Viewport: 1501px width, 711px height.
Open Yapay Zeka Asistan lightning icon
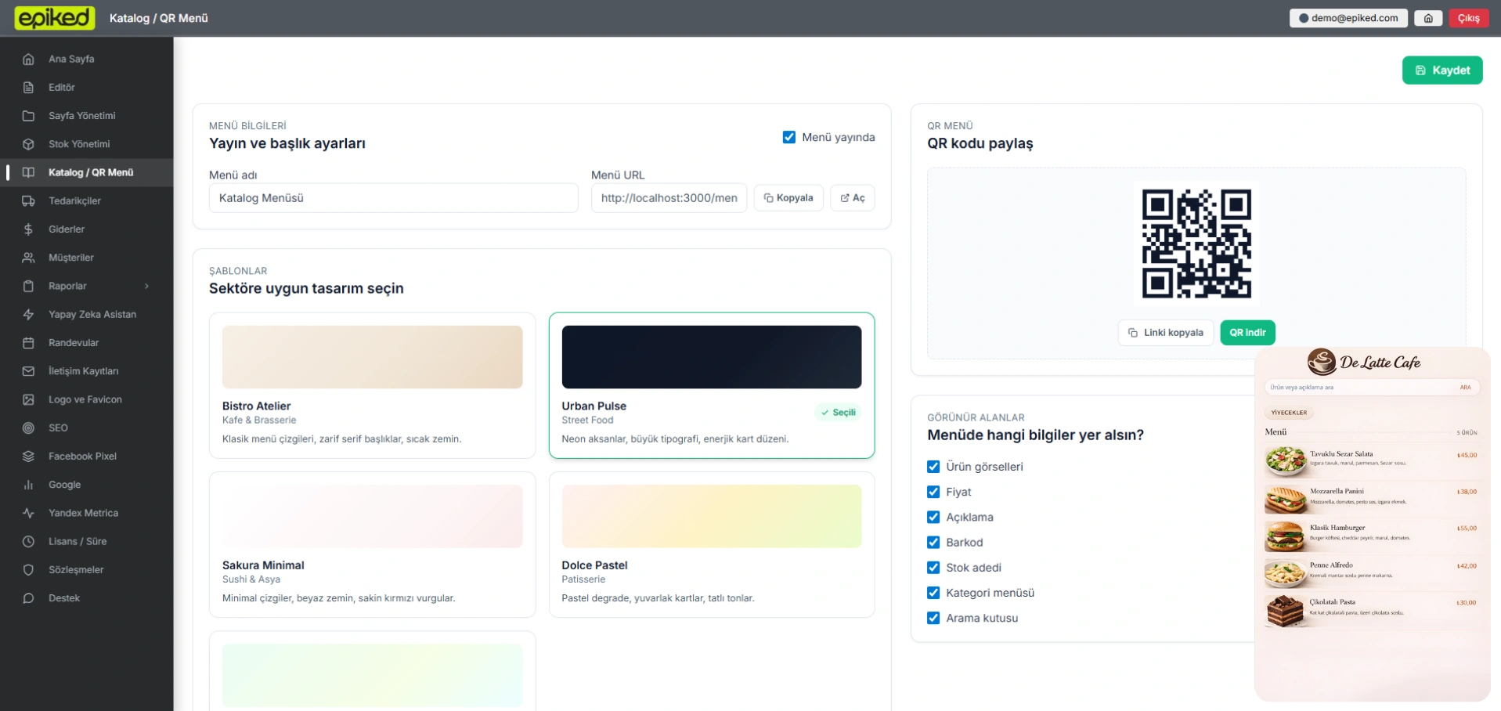28,315
